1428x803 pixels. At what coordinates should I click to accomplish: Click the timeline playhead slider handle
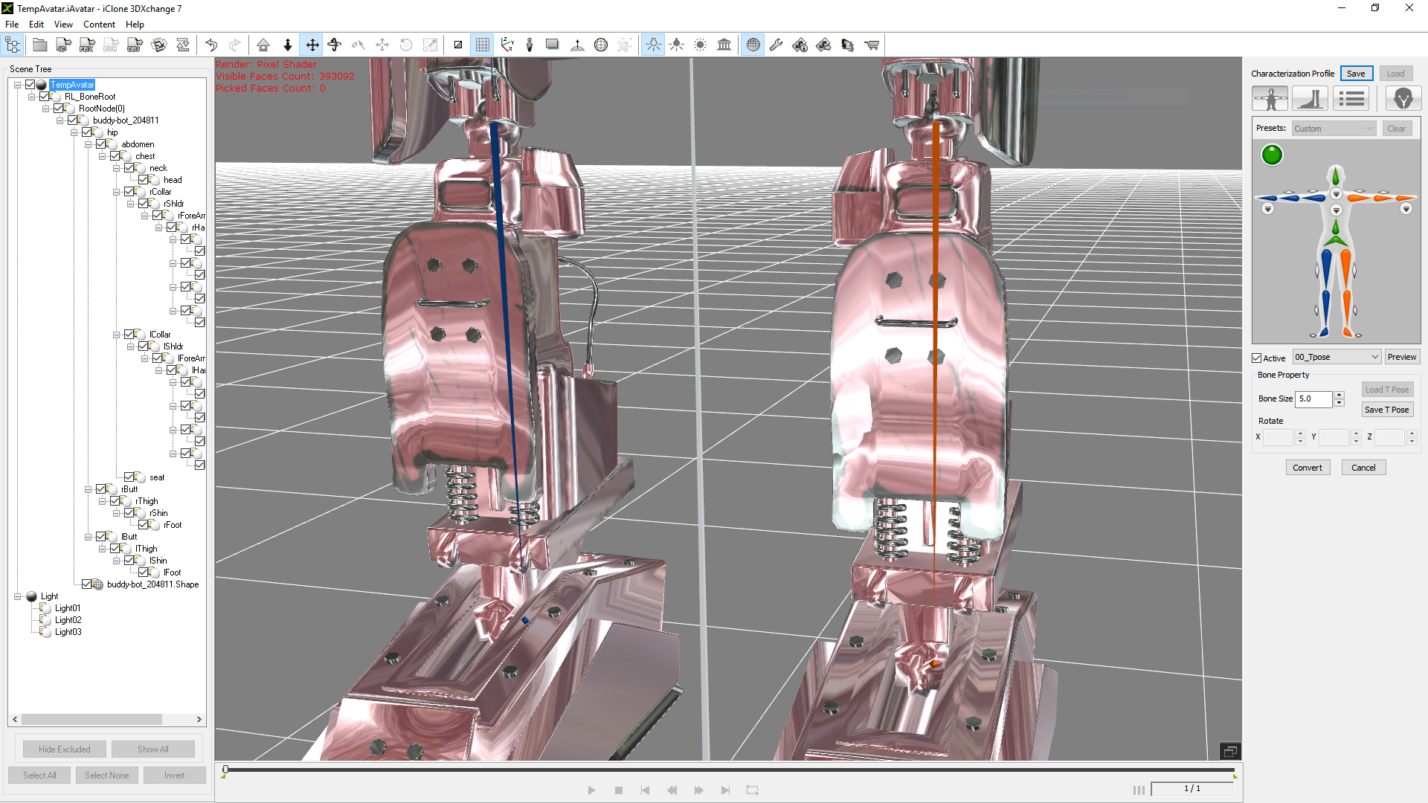[225, 770]
